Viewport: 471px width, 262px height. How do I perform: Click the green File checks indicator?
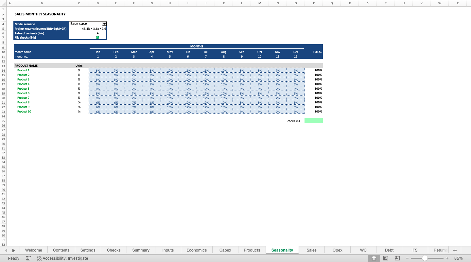[97, 38]
